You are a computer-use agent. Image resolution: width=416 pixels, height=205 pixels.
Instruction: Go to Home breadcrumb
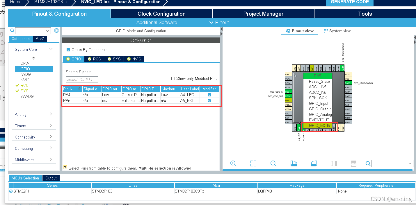click(x=15, y=2)
